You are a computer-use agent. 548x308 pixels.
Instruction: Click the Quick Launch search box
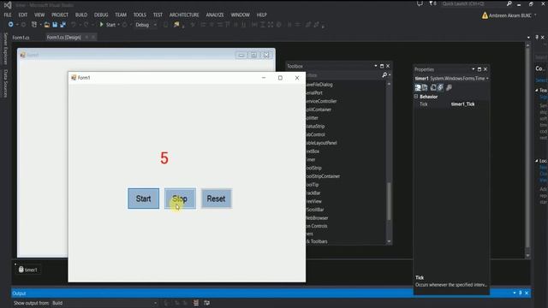point(473,3)
